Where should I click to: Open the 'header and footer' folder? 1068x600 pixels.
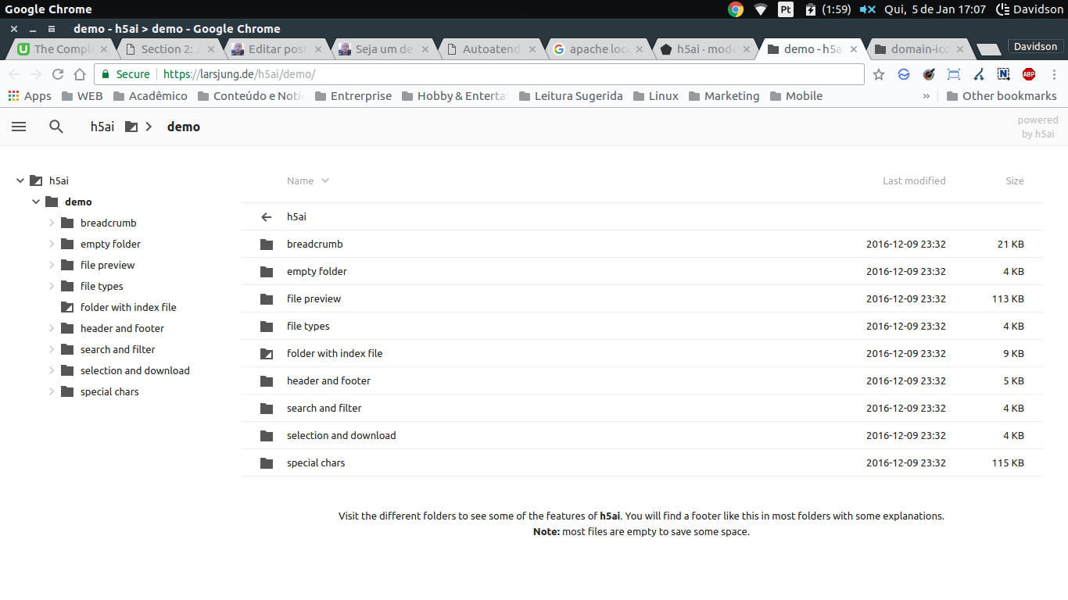pos(329,380)
